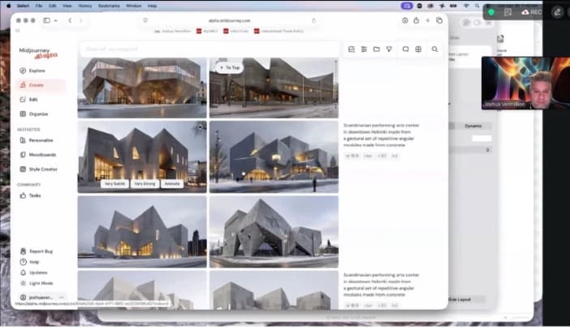Open the Bookmarks menu in the menu bar
This screenshot has height=328, width=570.
(109, 6)
